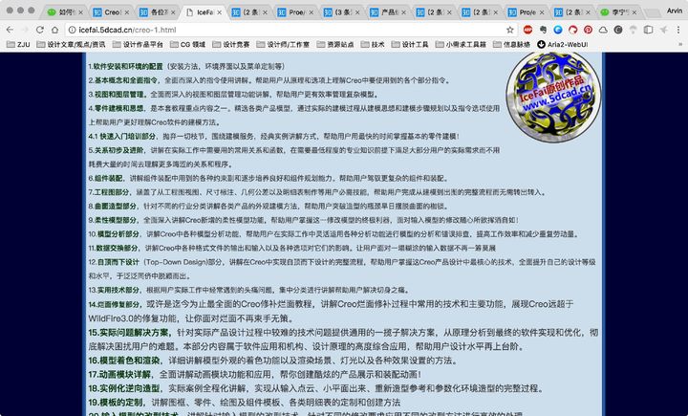Open the Pinterest save extension
Viewport: 688px width, 416px height.
pos(588,30)
